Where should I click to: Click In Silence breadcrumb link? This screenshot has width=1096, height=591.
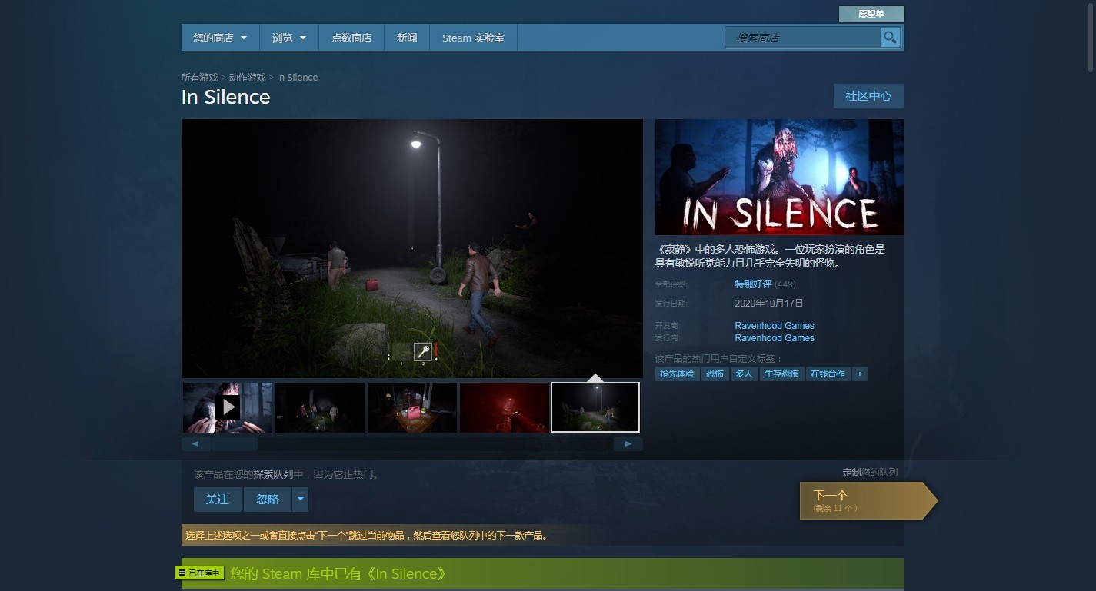click(297, 78)
